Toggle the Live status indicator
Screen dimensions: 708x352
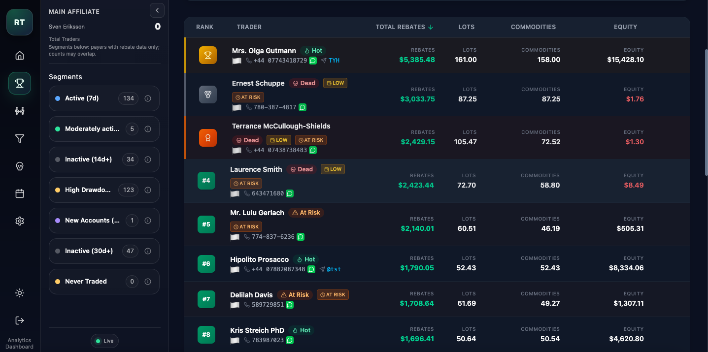[104, 341]
